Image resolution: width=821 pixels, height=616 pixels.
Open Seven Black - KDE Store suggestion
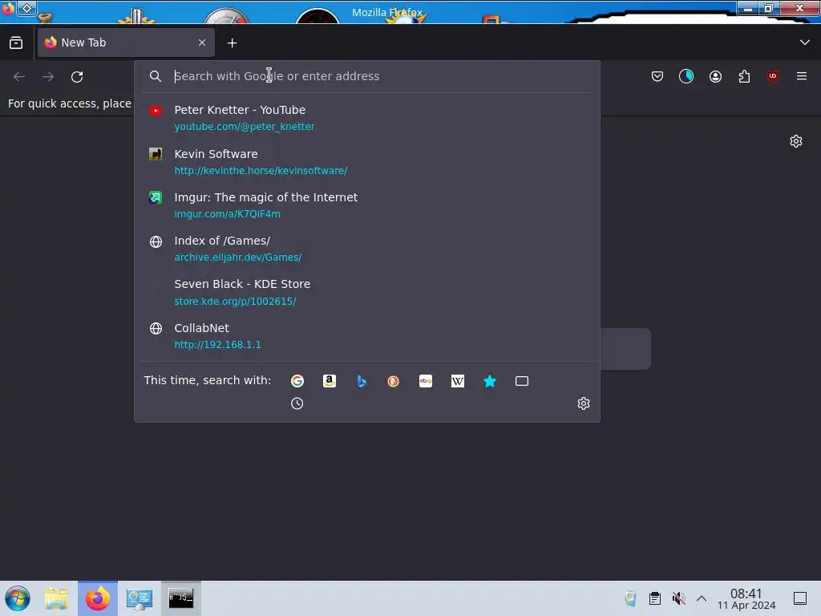367,292
